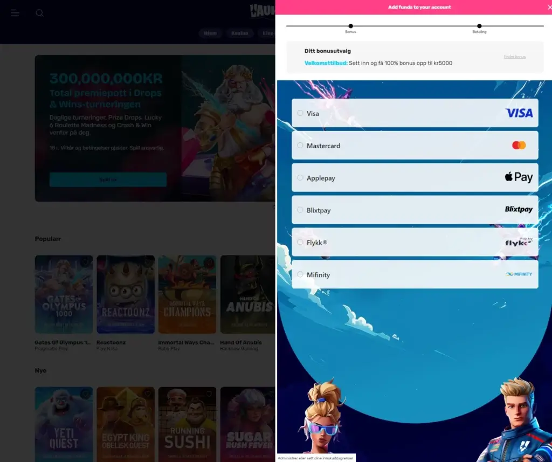Select the Applepay radio button

pyautogui.click(x=300, y=178)
